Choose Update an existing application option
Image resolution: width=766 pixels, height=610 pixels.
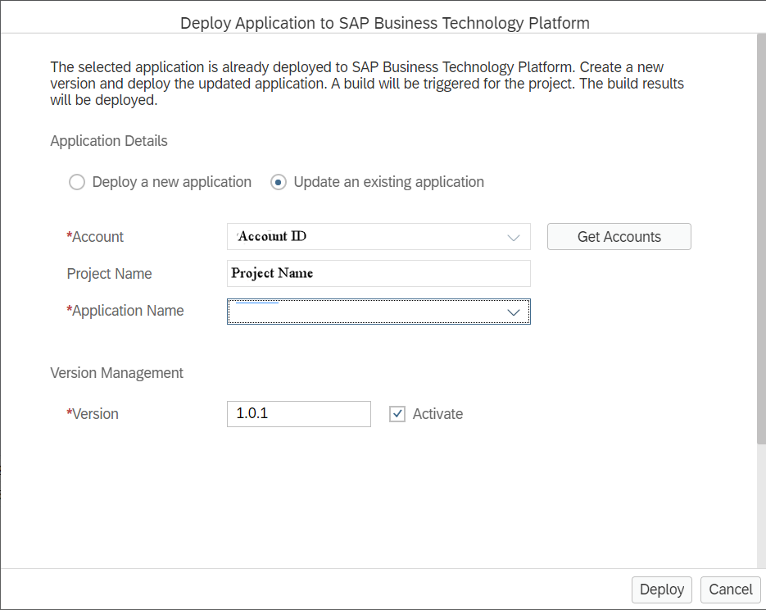(x=279, y=182)
